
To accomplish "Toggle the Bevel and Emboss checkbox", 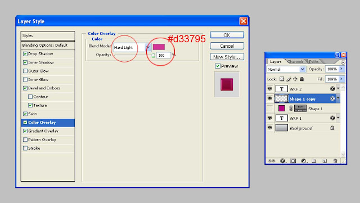I will tap(25, 88).
